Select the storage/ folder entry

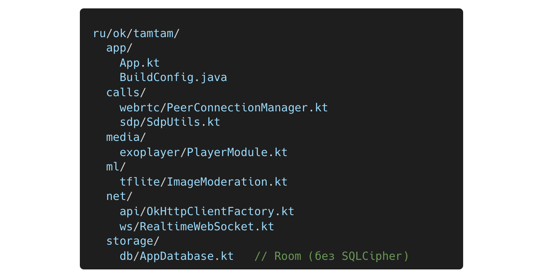pos(133,241)
